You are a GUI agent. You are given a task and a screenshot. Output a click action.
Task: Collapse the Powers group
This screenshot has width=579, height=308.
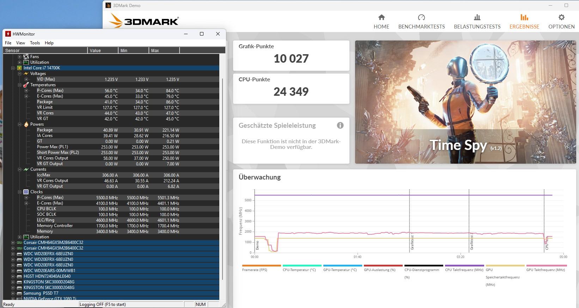coord(19,124)
